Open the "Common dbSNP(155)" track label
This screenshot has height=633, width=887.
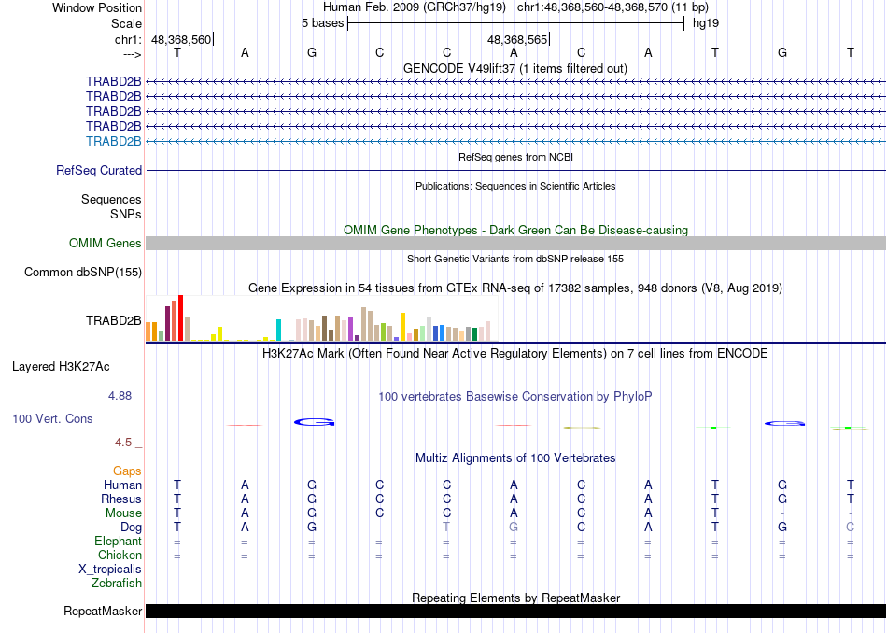click(x=83, y=272)
